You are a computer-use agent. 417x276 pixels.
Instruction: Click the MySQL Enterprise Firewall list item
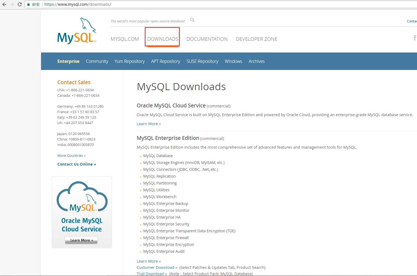click(x=166, y=238)
